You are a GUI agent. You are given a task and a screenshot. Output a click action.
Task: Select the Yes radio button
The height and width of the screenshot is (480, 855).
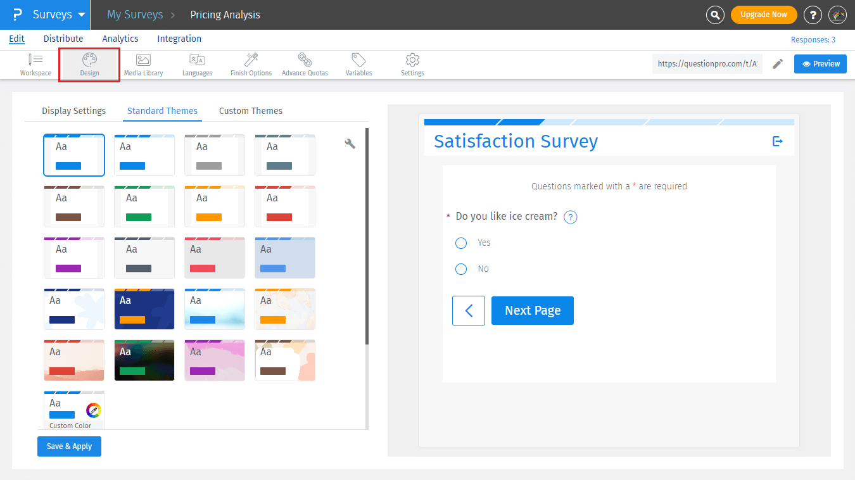[x=460, y=243]
